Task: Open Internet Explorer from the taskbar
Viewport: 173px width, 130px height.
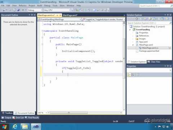Action: tap(15, 127)
